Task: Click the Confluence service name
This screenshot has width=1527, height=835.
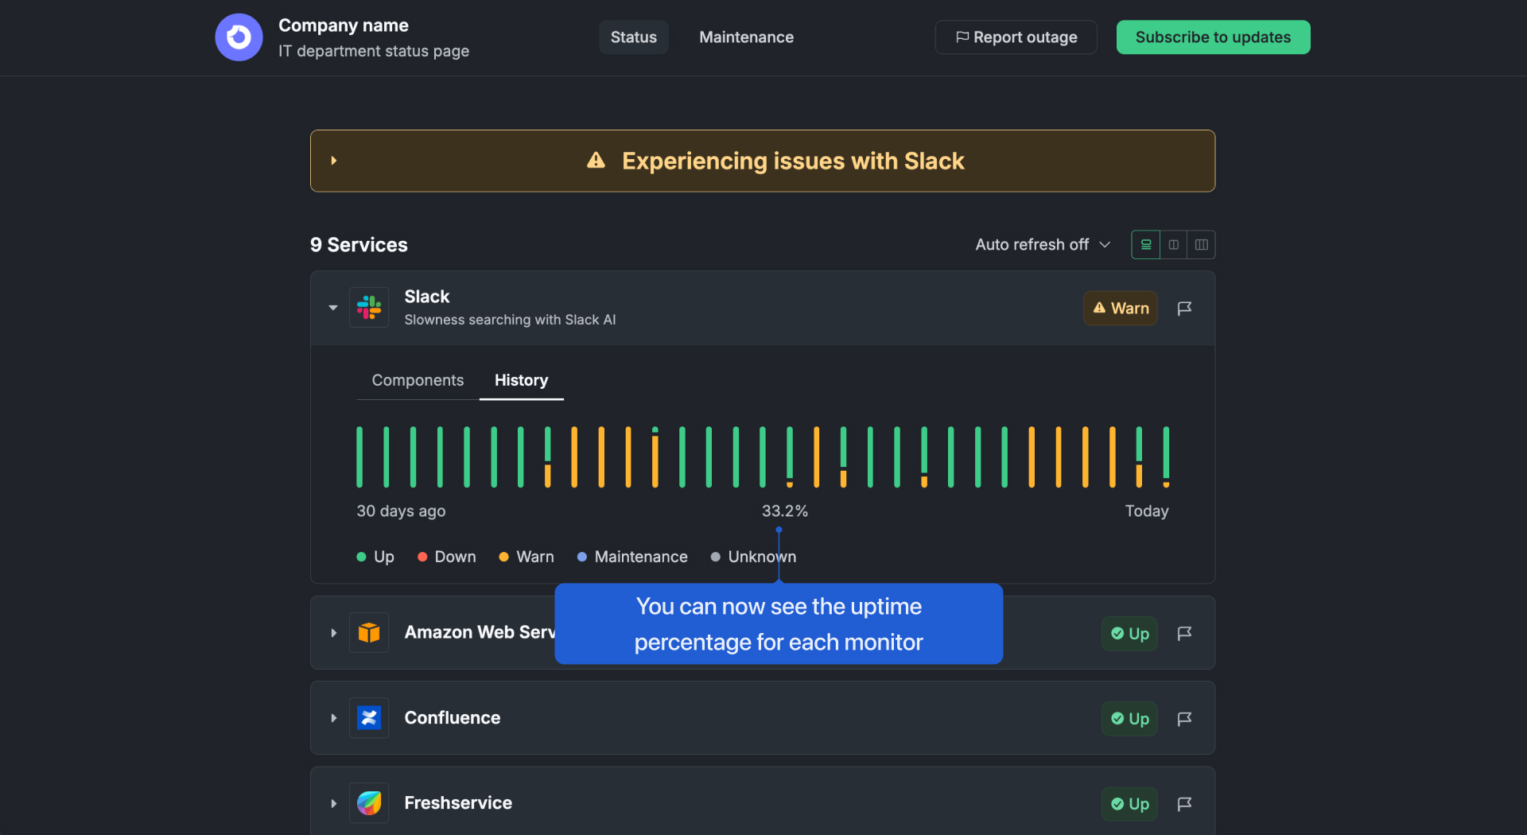Action: [452, 718]
